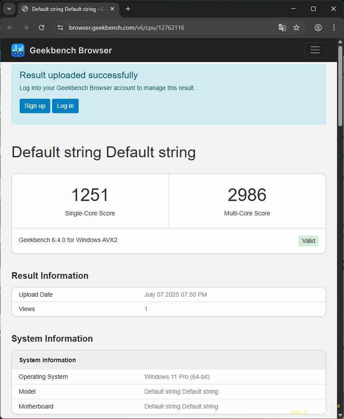This screenshot has height=419, width=344.
Task: Minimize the browser window
Action: coord(293,9)
